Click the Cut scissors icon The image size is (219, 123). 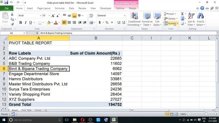click(12, 14)
